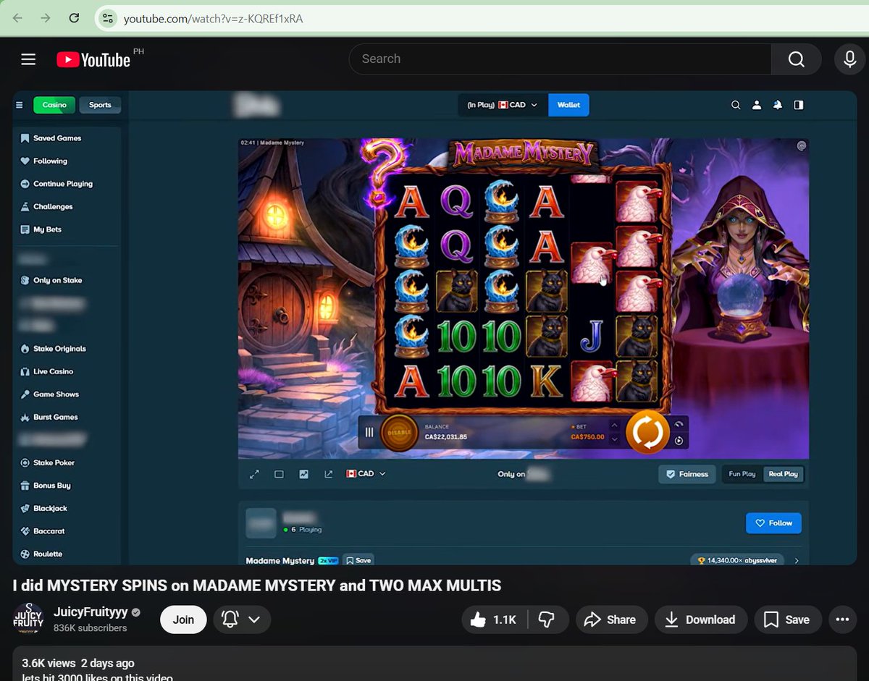
Task: Open the blue Wallet button
Action: tap(568, 105)
